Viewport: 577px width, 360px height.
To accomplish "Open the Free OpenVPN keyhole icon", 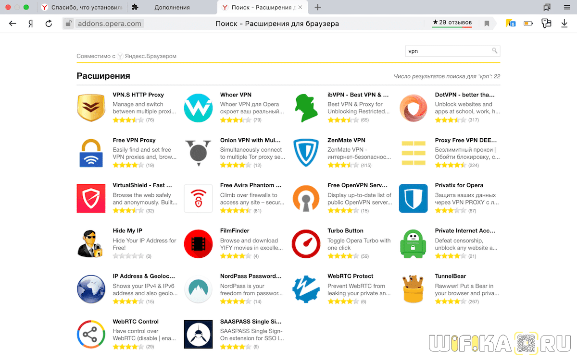I will pyautogui.click(x=305, y=198).
